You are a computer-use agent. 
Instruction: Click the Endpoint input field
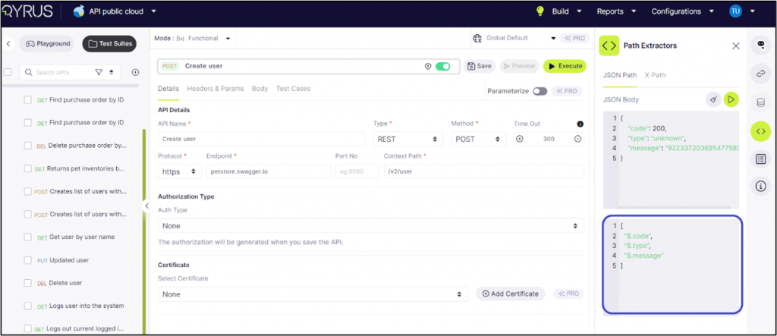tap(268, 171)
